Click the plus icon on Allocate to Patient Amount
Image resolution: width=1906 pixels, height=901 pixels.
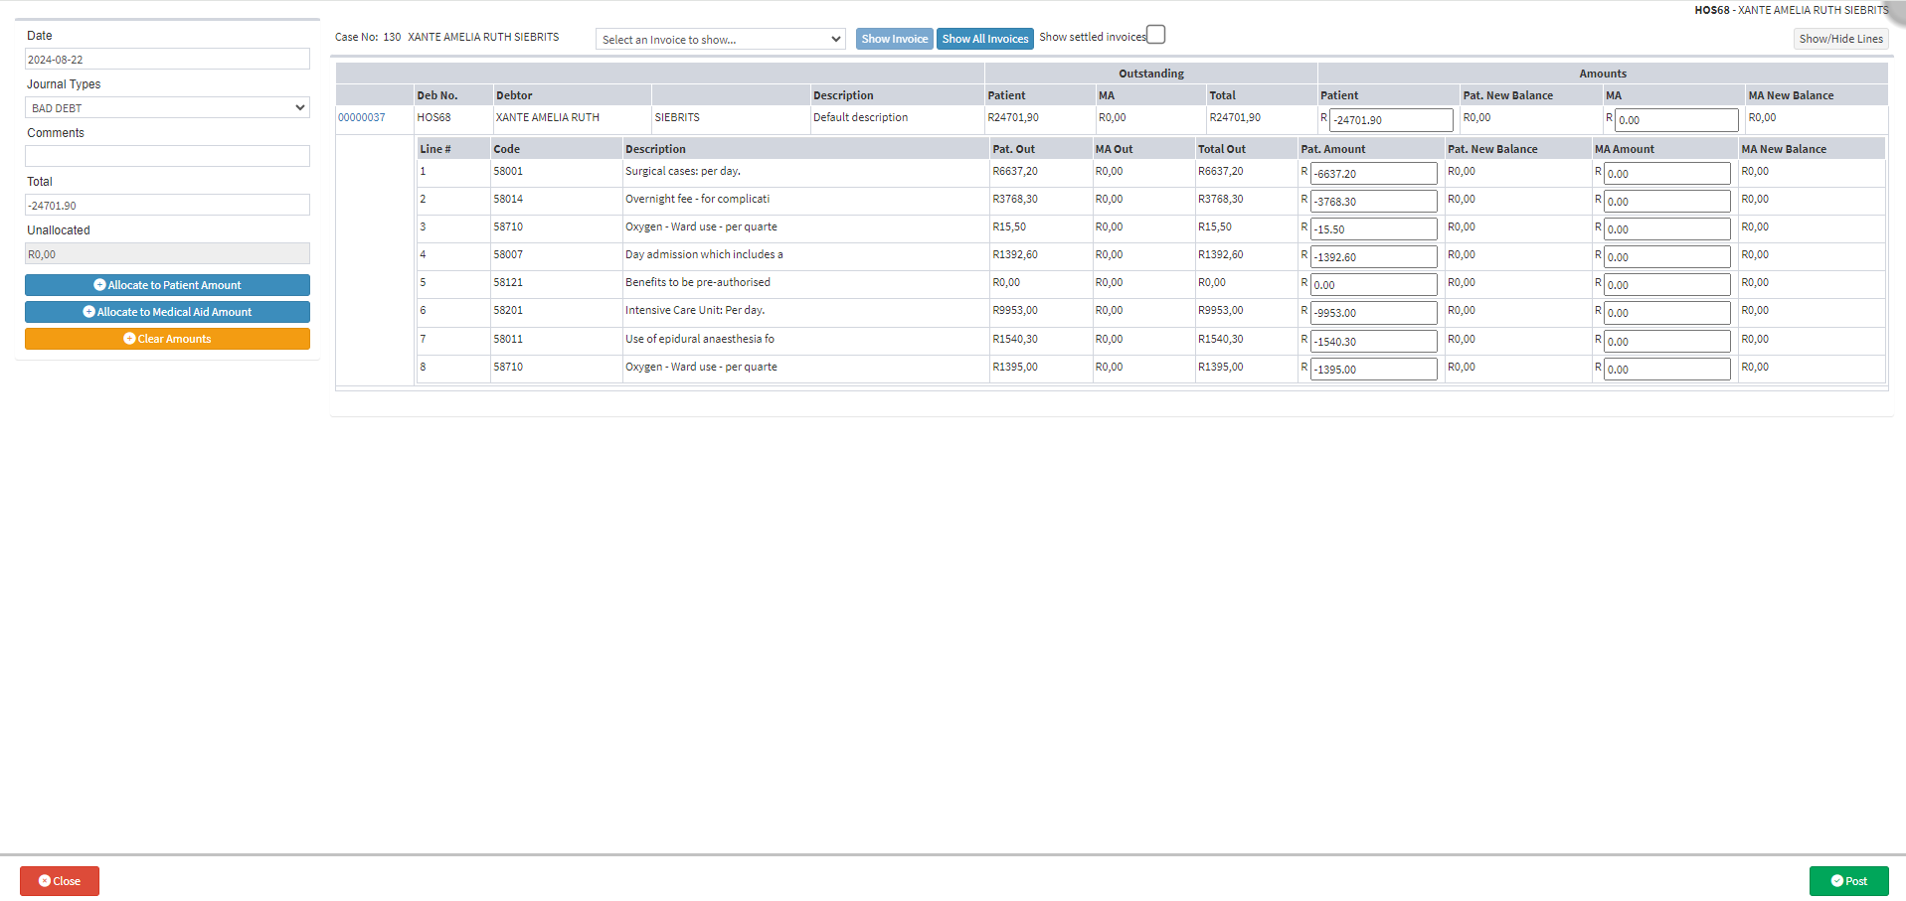tap(99, 285)
